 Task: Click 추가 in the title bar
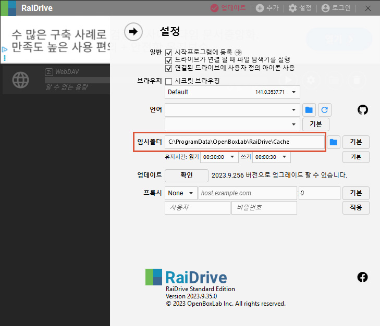pyautogui.click(x=267, y=8)
